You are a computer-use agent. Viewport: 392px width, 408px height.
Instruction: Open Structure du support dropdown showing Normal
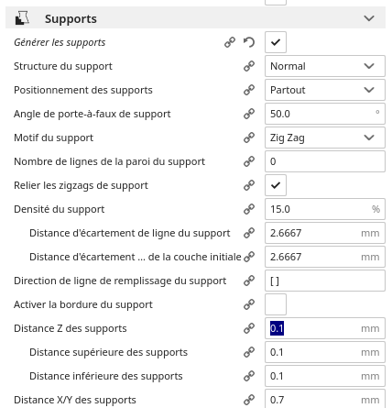325,66
